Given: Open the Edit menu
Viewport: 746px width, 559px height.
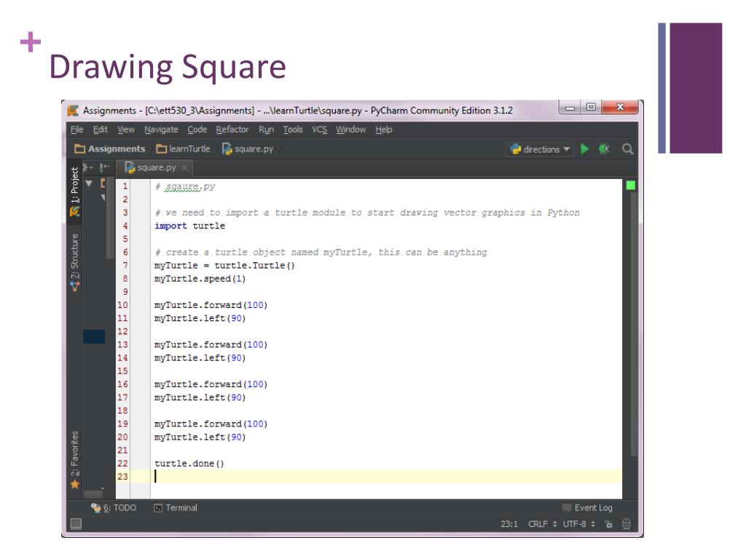Looking at the screenshot, I should tap(100, 130).
